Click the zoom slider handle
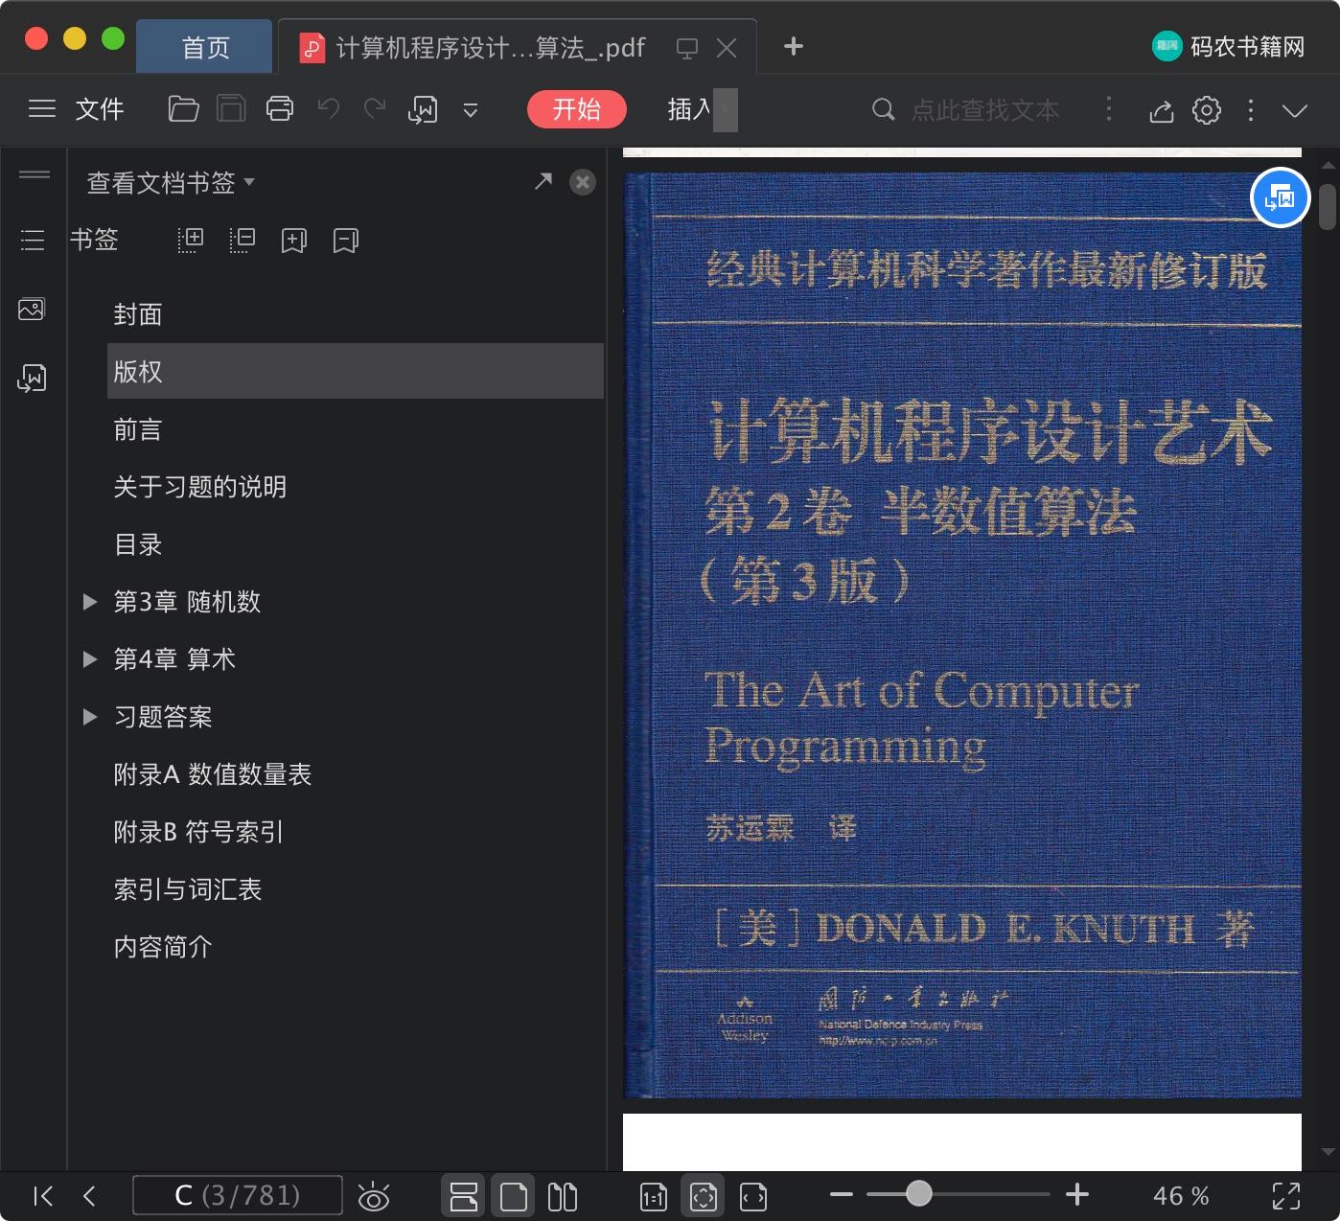The width and height of the screenshot is (1340, 1221). [x=918, y=1193]
